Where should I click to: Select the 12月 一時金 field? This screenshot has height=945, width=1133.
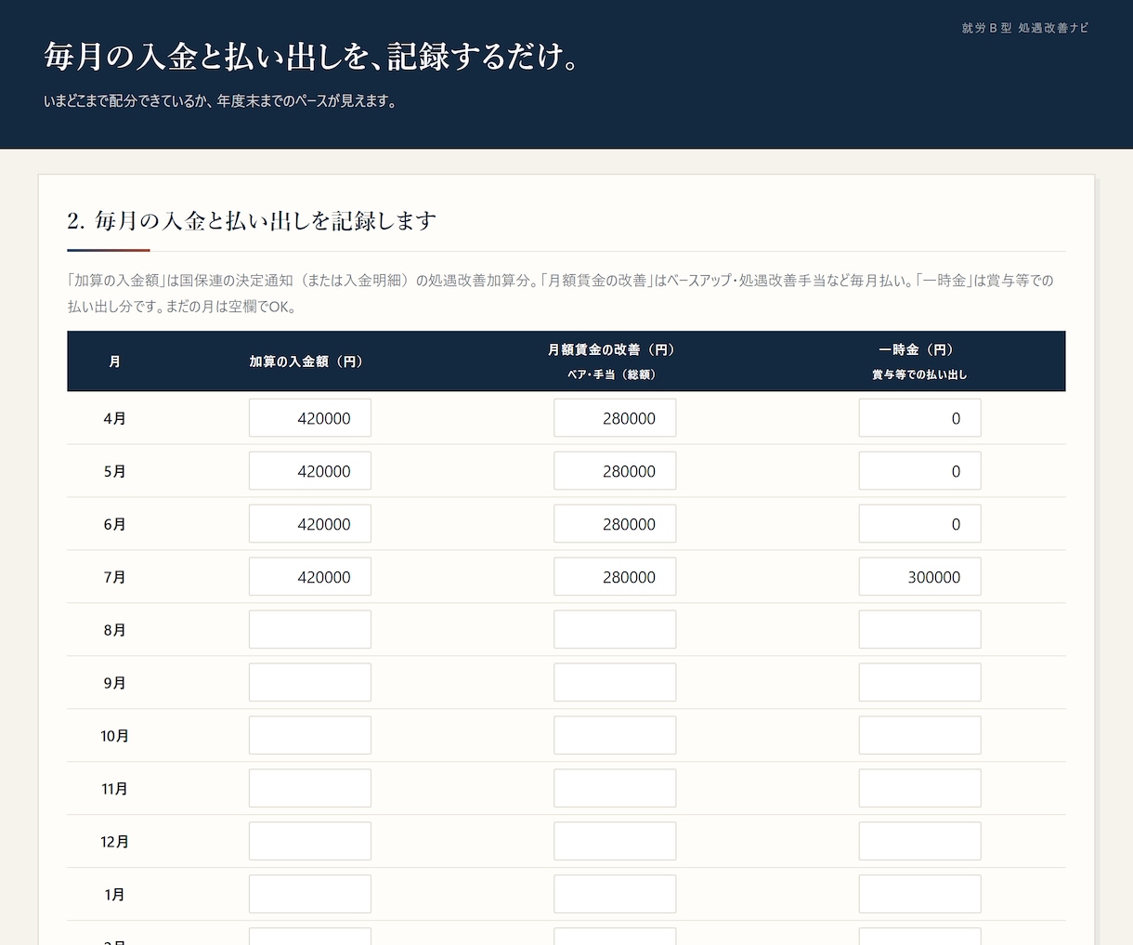click(919, 842)
